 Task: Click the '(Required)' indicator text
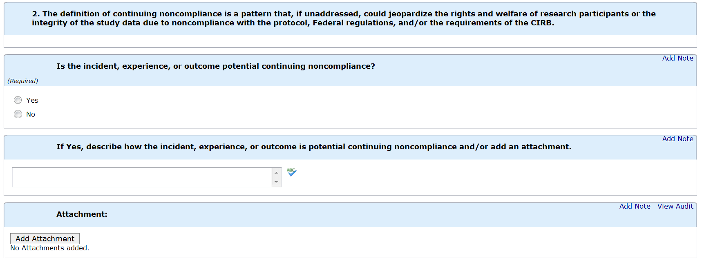[x=22, y=81]
